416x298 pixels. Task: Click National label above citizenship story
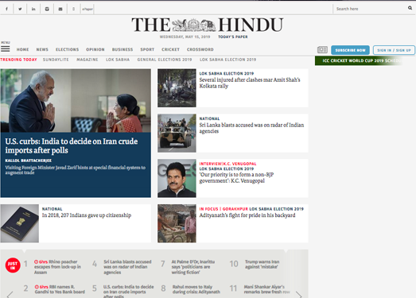[x=52, y=209]
